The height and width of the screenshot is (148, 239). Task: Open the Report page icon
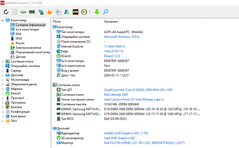15,12
